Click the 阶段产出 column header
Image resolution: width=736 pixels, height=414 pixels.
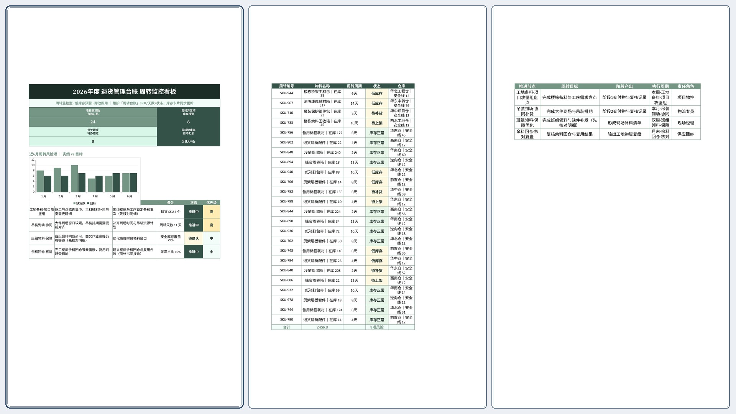click(x=624, y=87)
